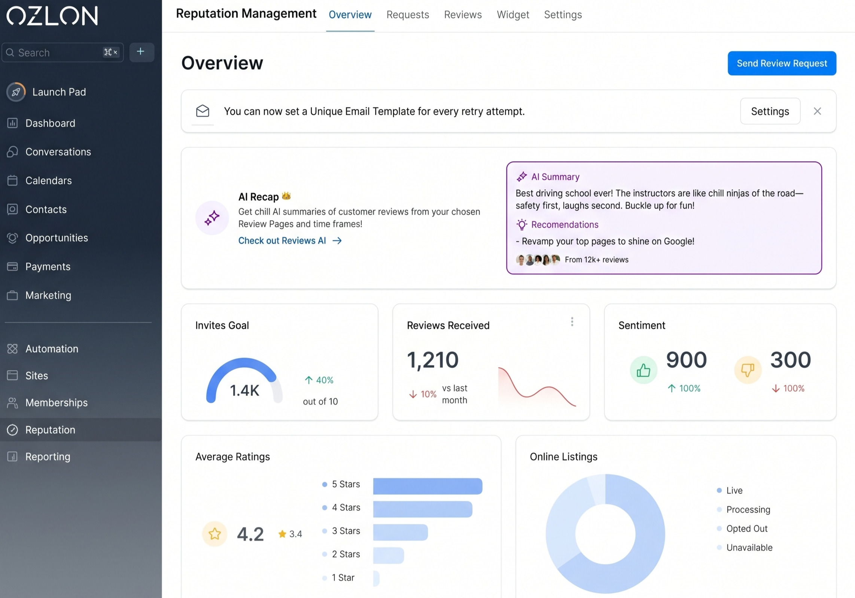
Task: Go to Conversations in sidebar
Action: click(x=49, y=152)
